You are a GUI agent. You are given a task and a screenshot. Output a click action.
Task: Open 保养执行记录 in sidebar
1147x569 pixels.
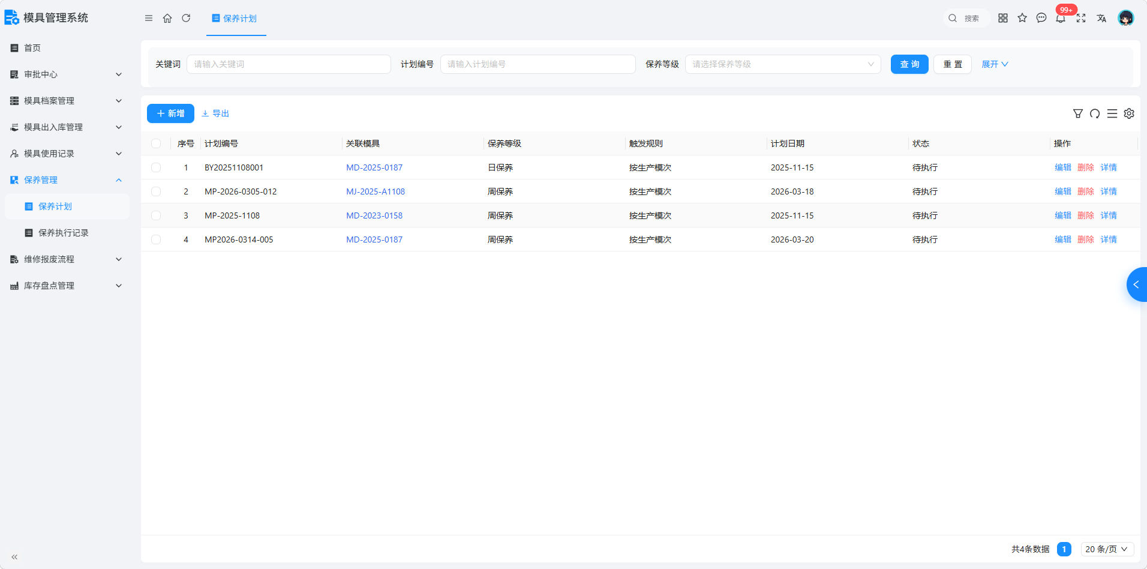coord(66,233)
